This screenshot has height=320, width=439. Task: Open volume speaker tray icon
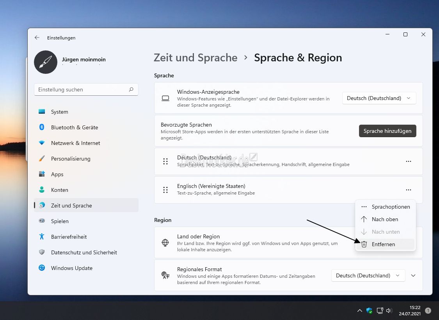click(389, 311)
